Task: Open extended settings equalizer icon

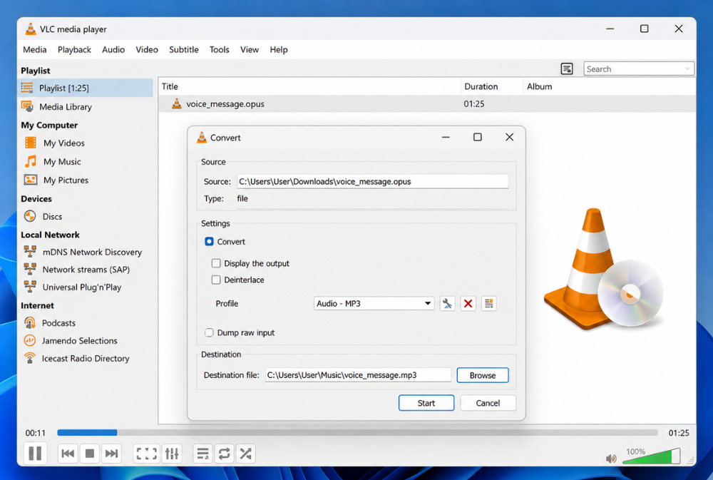Action: coord(172,453)
